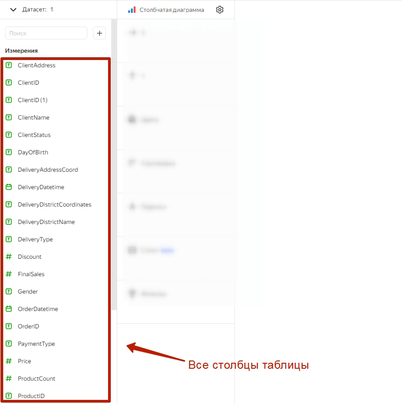Screen dimensions: 402x404
Task: Click the Discount number type icon
Action: click(x=9, y=257)
